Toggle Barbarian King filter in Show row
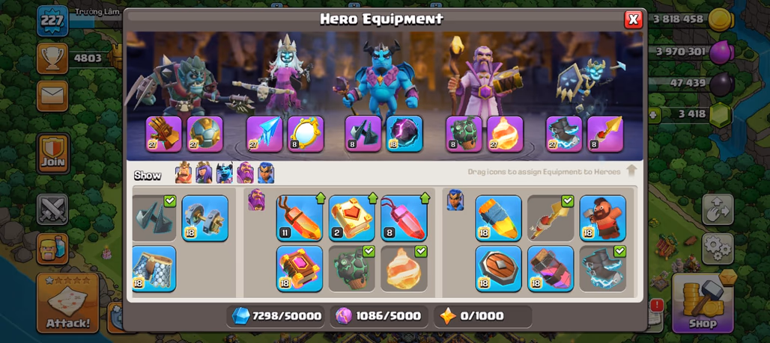 tap(184, 173)
